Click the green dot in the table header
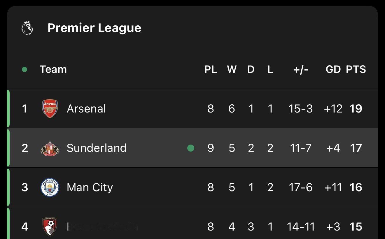 tap(24, 69)
